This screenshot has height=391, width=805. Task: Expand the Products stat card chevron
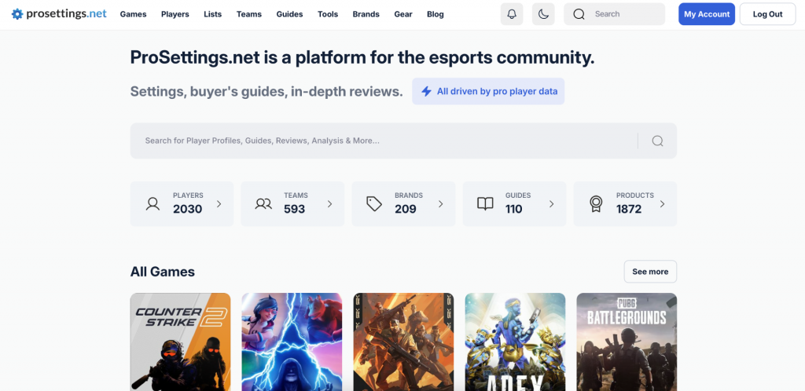[662, 204]
